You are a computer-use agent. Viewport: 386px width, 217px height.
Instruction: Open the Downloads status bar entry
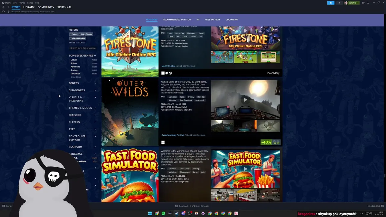pyautogui.click(x=192, y=206)
